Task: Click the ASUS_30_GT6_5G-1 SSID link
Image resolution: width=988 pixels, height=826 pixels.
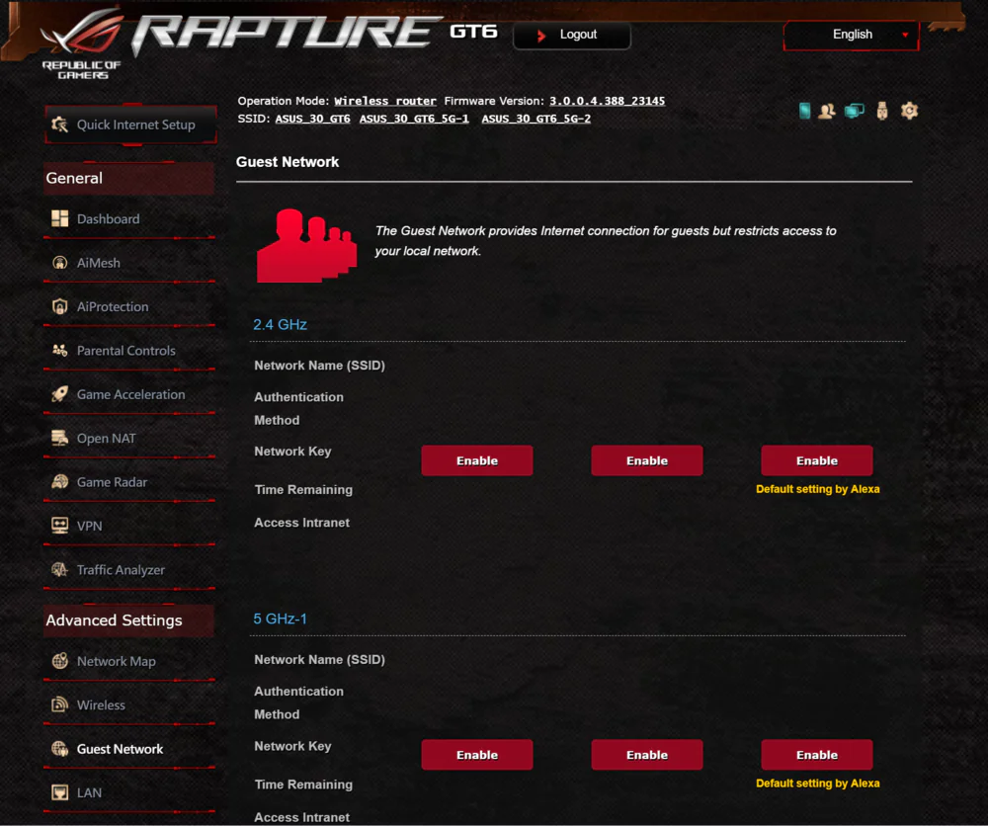Action: pyautogui.click(x=414, y=119)
